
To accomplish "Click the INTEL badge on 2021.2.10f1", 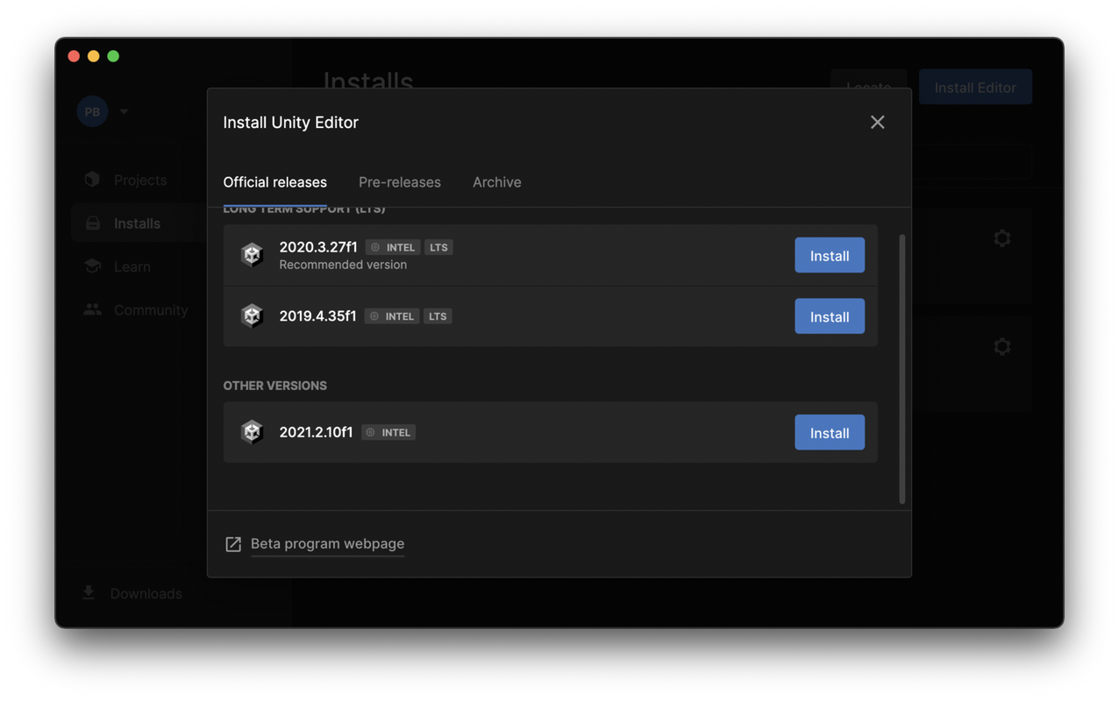I will [x=388, y=432].
